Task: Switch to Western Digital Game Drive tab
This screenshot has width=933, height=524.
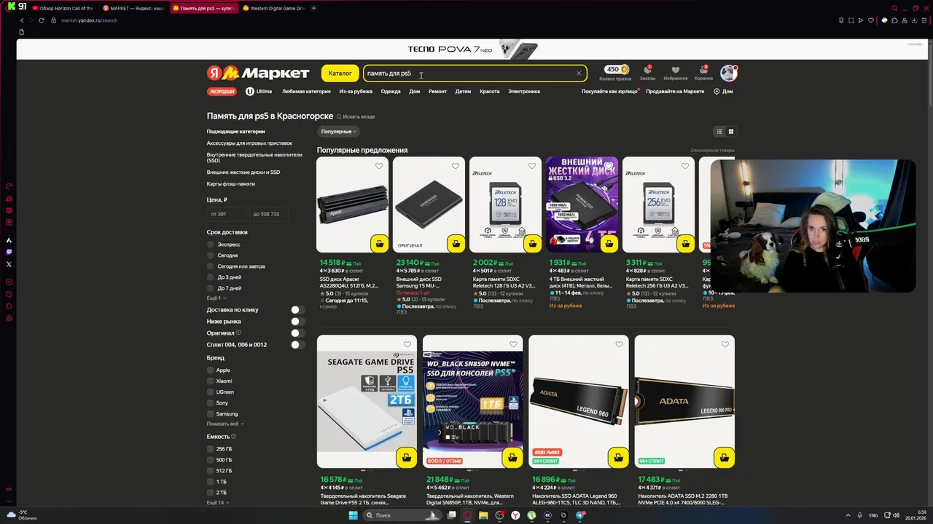Action: pos(274,8)
